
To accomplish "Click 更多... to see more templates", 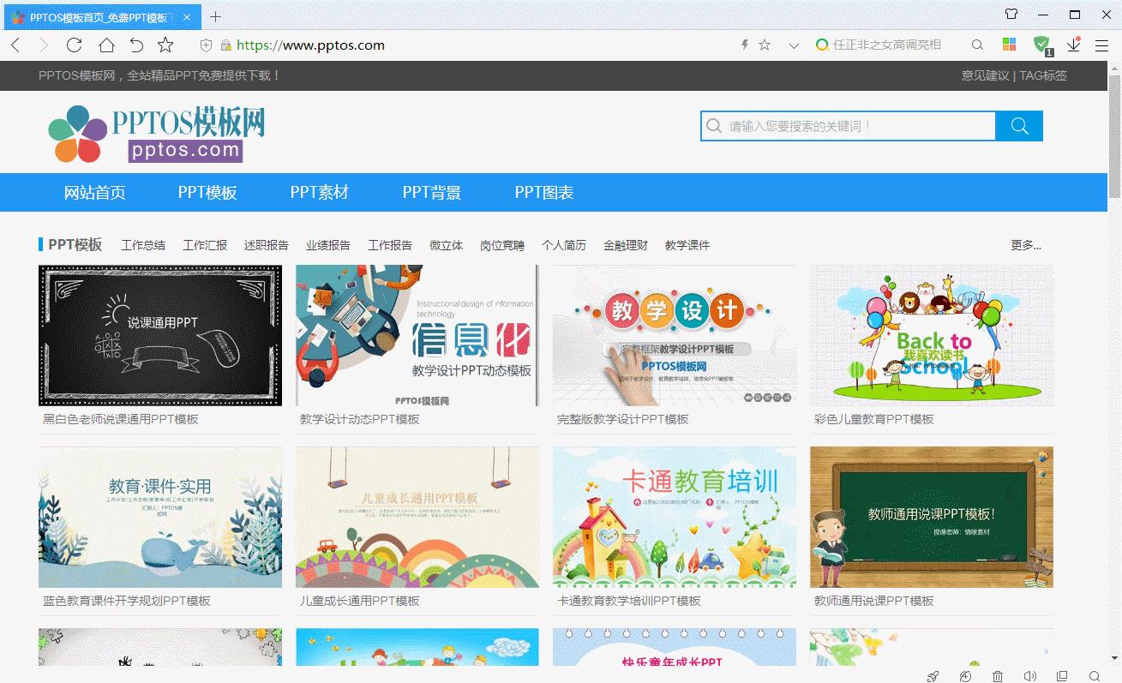I will (x=1026, y=245).
